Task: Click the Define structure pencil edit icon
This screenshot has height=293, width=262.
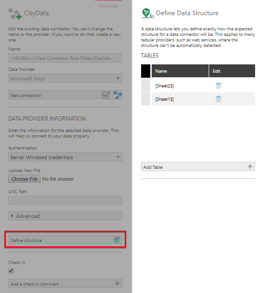Action: (x=117, y=240)
